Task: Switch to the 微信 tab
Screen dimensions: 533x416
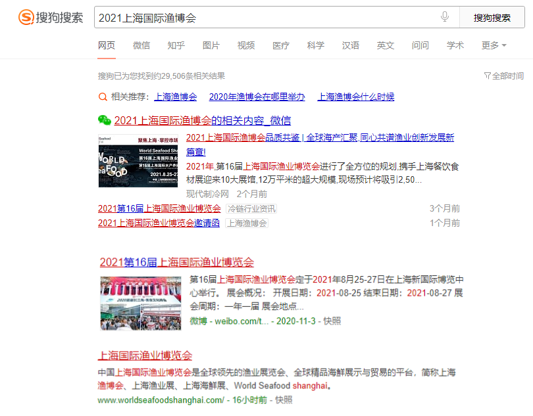Action: (x=141, y=45)
